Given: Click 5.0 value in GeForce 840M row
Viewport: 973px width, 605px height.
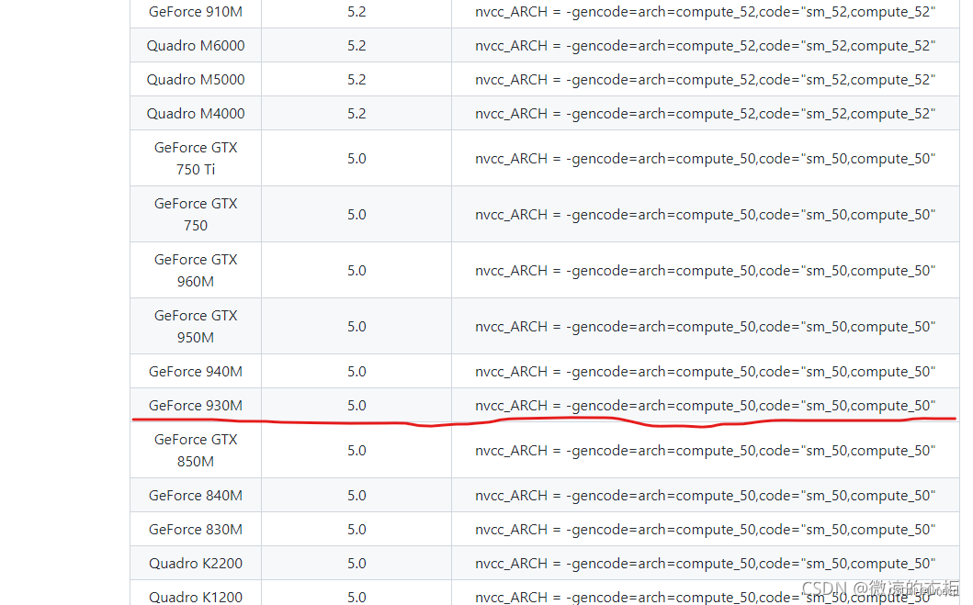Looking at the screenshot, I should pos(356,496).
